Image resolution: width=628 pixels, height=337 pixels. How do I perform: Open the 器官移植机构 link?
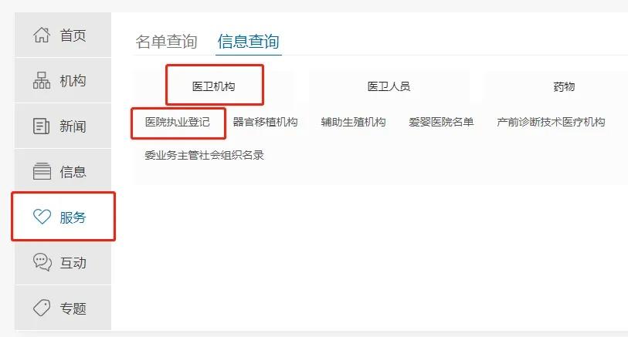point(265,122)
